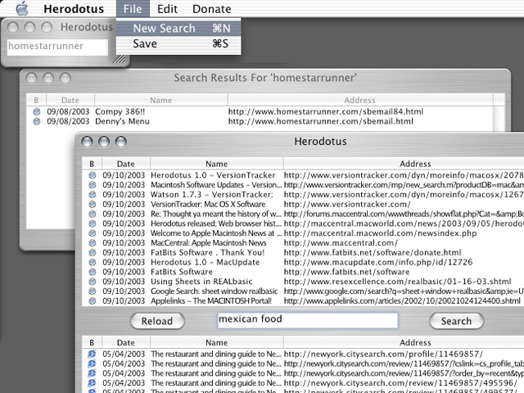Click browser icon for FatBits Software . Thank You! row

click(x=93, y=253)
